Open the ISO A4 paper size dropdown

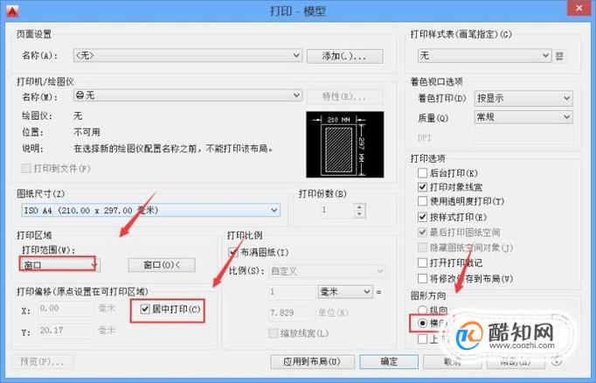click(x=151, y=211)
